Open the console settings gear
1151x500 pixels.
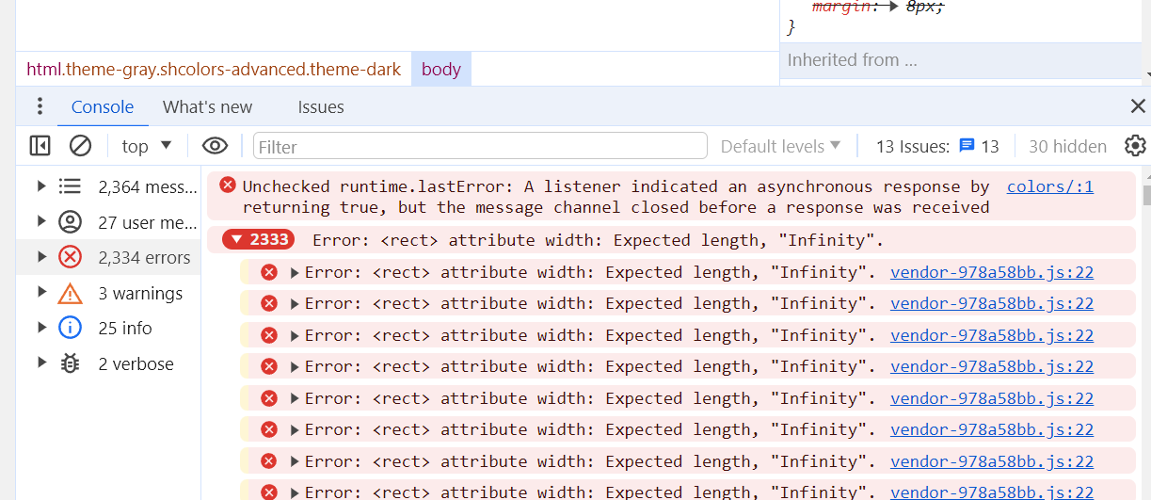[x=1135, y=146]
